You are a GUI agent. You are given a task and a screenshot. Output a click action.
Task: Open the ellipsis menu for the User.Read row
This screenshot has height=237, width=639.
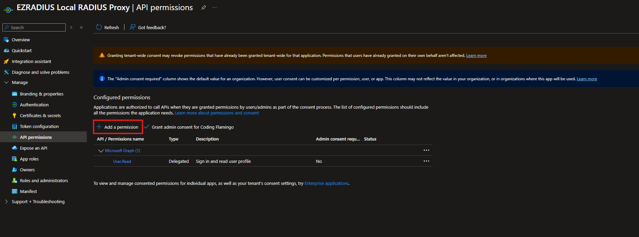(426, 161)
